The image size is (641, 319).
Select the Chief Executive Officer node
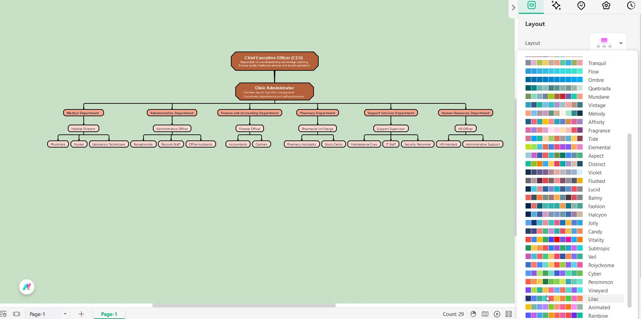274,61
